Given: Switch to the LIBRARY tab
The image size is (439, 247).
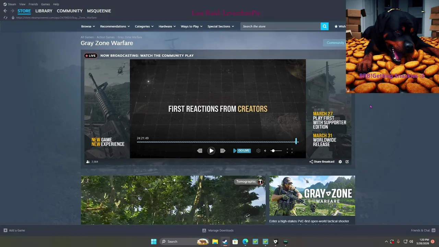Looking at the screenshot, I should tap(44, 11).
